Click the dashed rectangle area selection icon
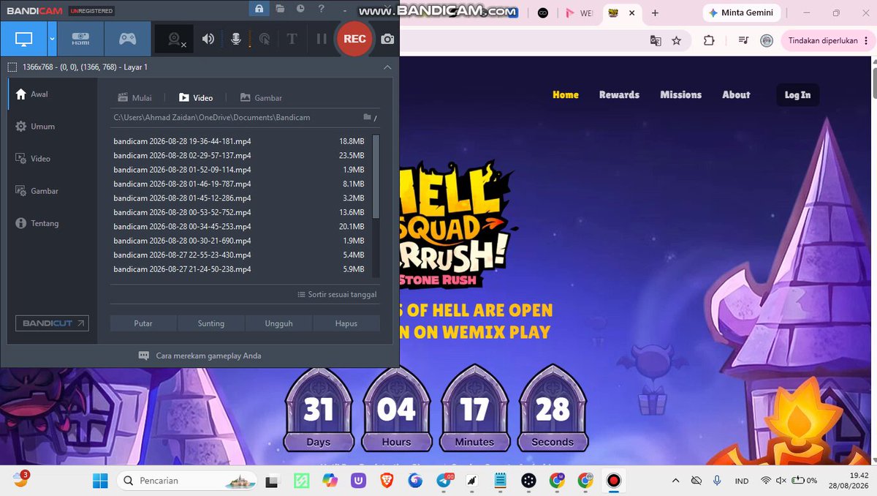Viewport: 877px width, 496px height. [x=12, y=67]
